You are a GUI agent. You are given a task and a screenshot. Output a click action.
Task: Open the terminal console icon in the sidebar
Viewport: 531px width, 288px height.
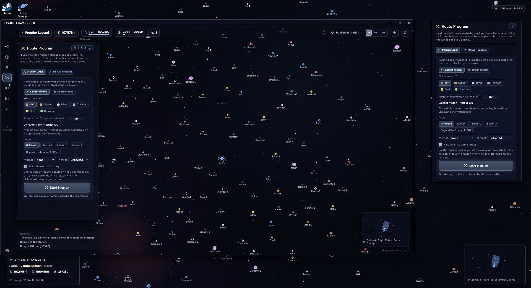7,98
